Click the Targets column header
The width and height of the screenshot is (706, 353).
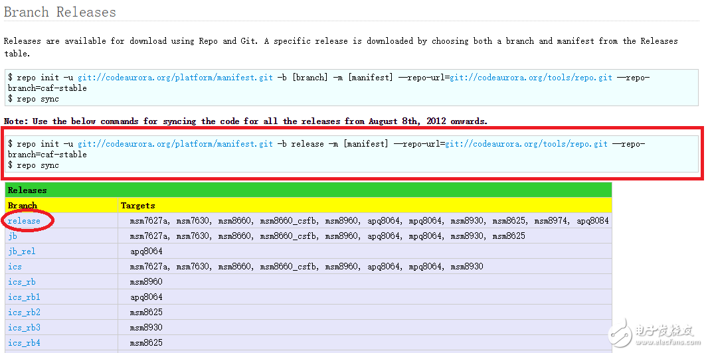tap(137, 206)
